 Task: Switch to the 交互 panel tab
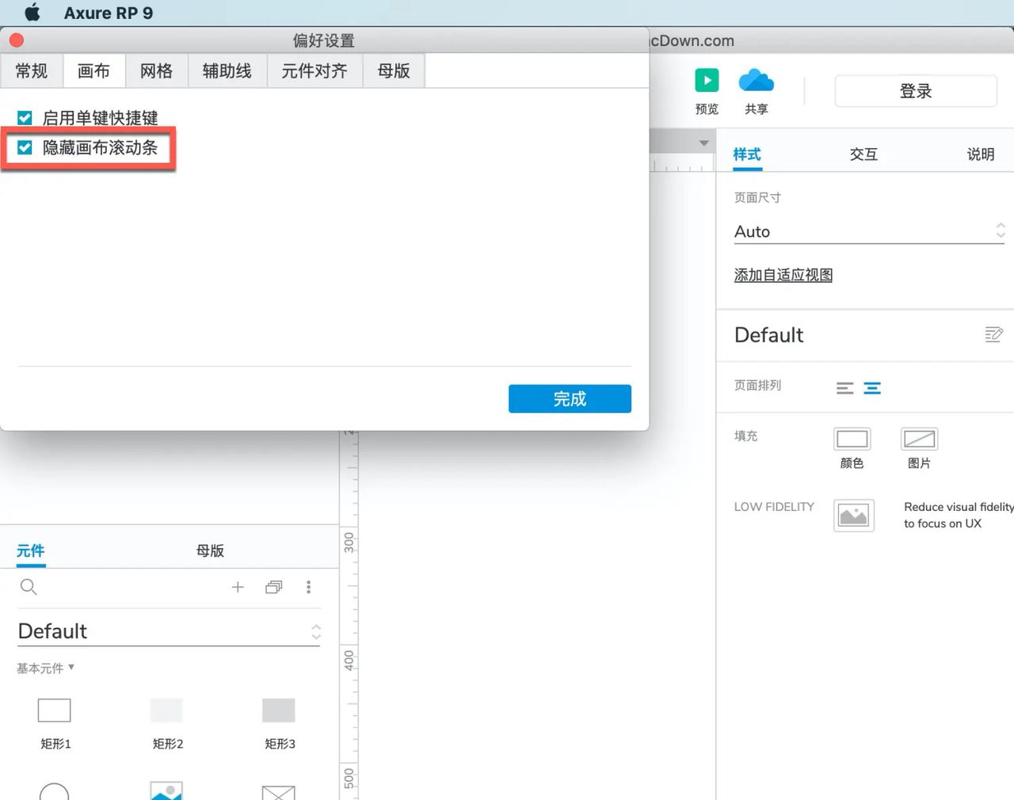pyautogui.click(x=863, y=154)
